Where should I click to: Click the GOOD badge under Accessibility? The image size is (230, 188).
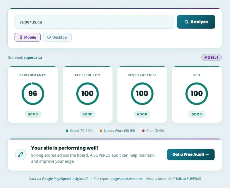point(87,114)
